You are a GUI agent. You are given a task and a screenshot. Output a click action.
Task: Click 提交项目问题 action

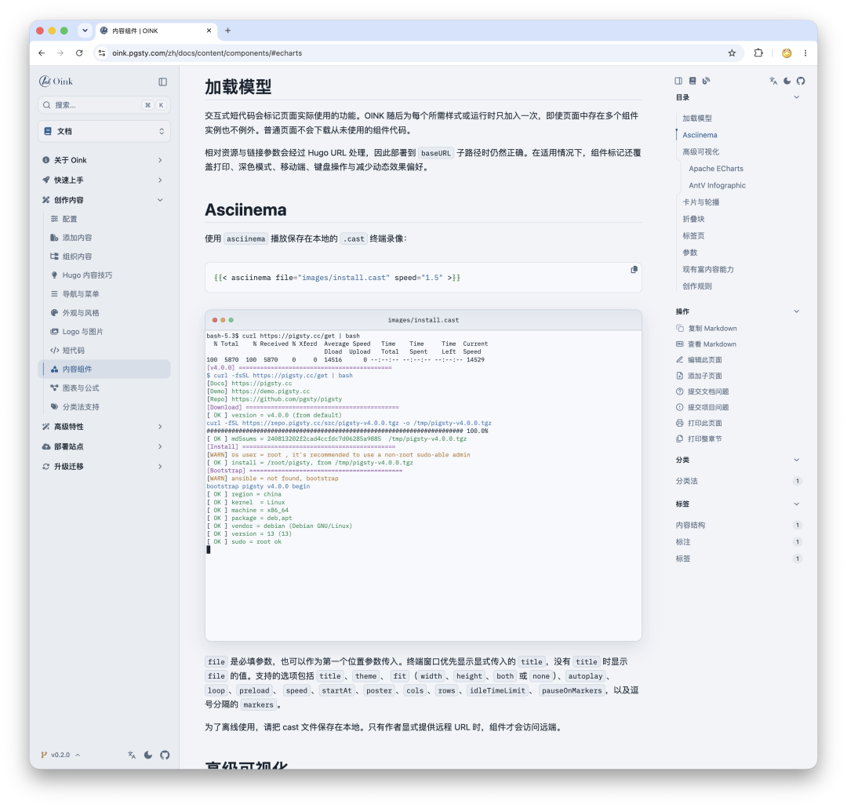702,407
